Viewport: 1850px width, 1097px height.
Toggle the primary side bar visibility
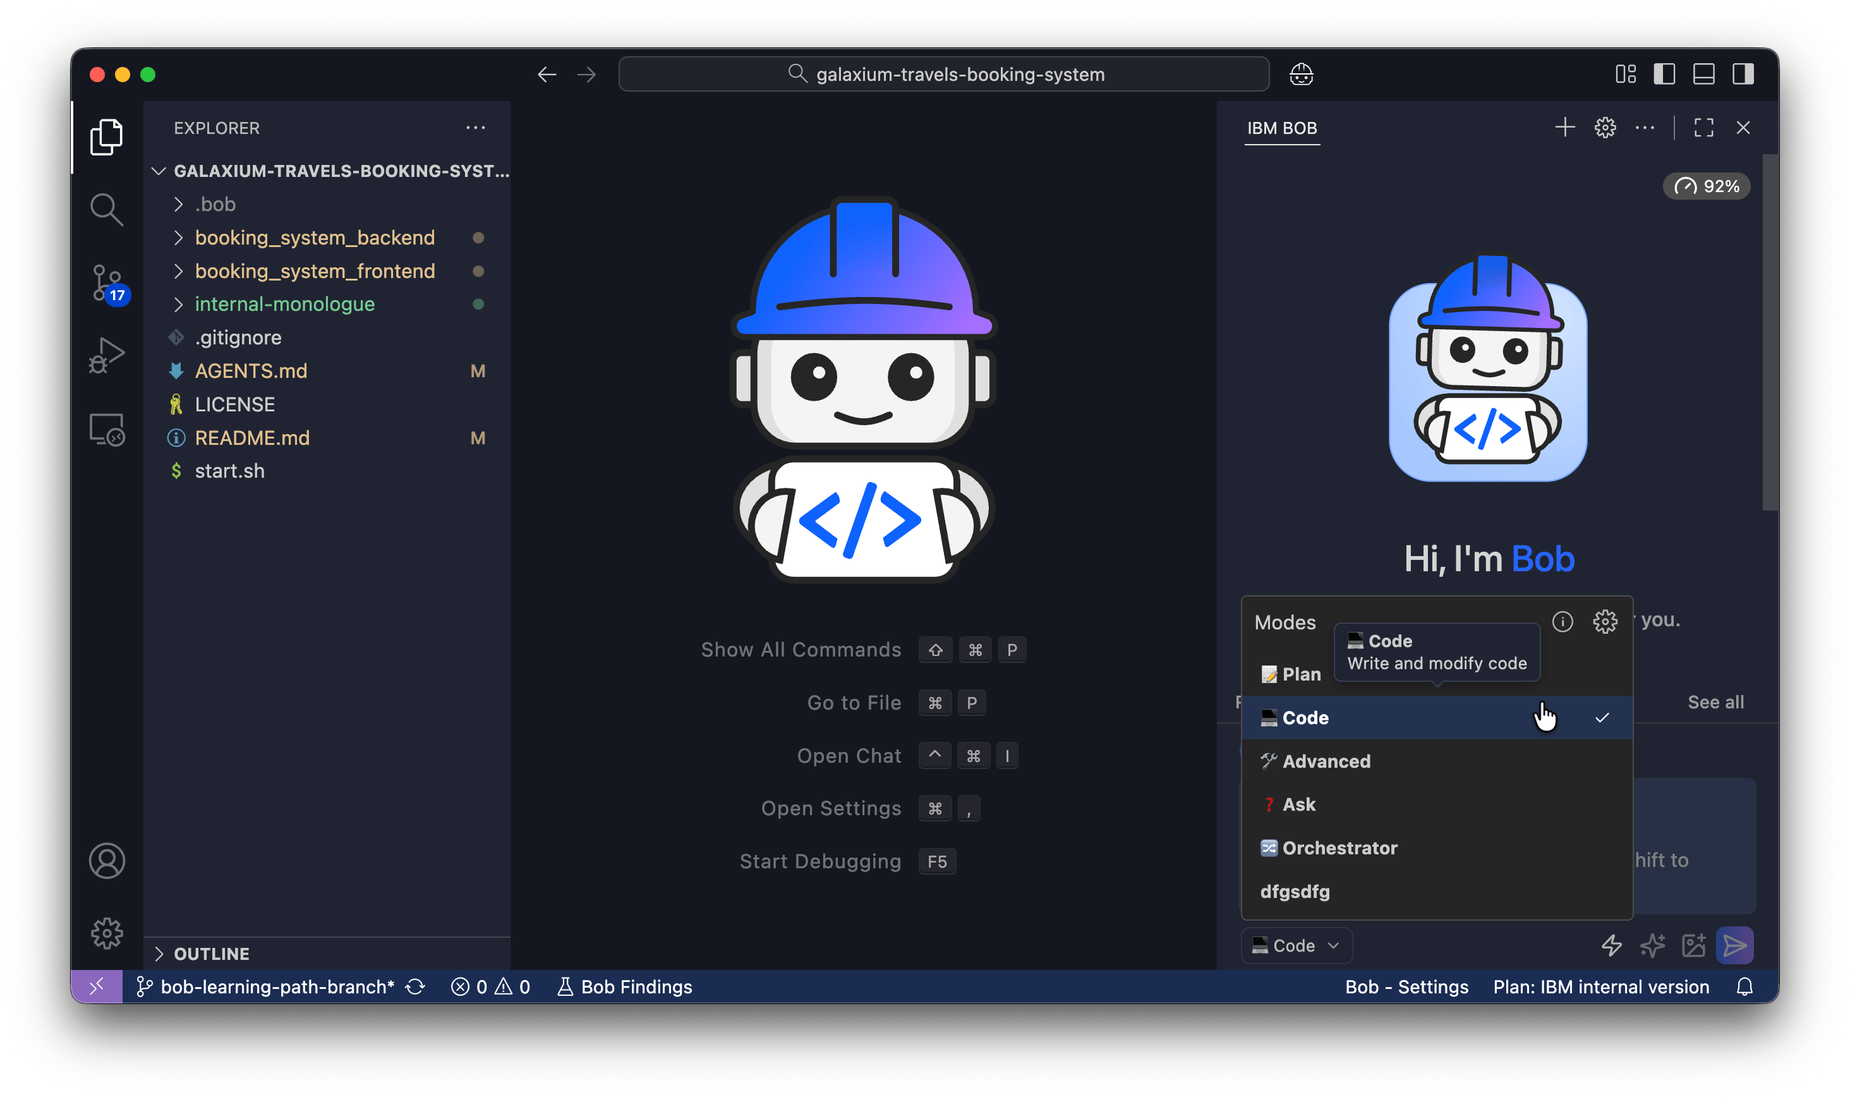tap(1664, 75)
